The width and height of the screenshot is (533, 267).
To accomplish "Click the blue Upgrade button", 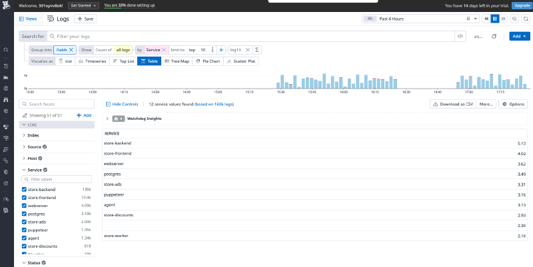I will (x=520, y=5).
